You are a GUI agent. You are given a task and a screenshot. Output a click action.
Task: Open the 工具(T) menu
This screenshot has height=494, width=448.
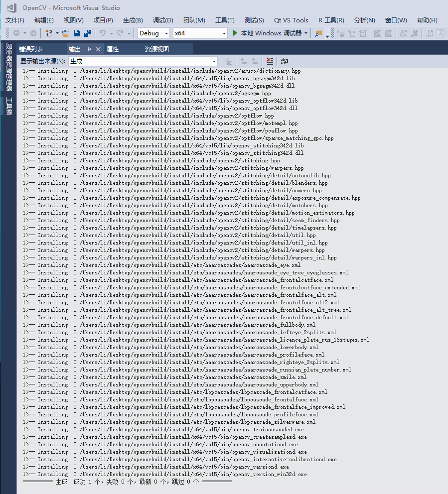pyautogui.click(x=225, y=20)
